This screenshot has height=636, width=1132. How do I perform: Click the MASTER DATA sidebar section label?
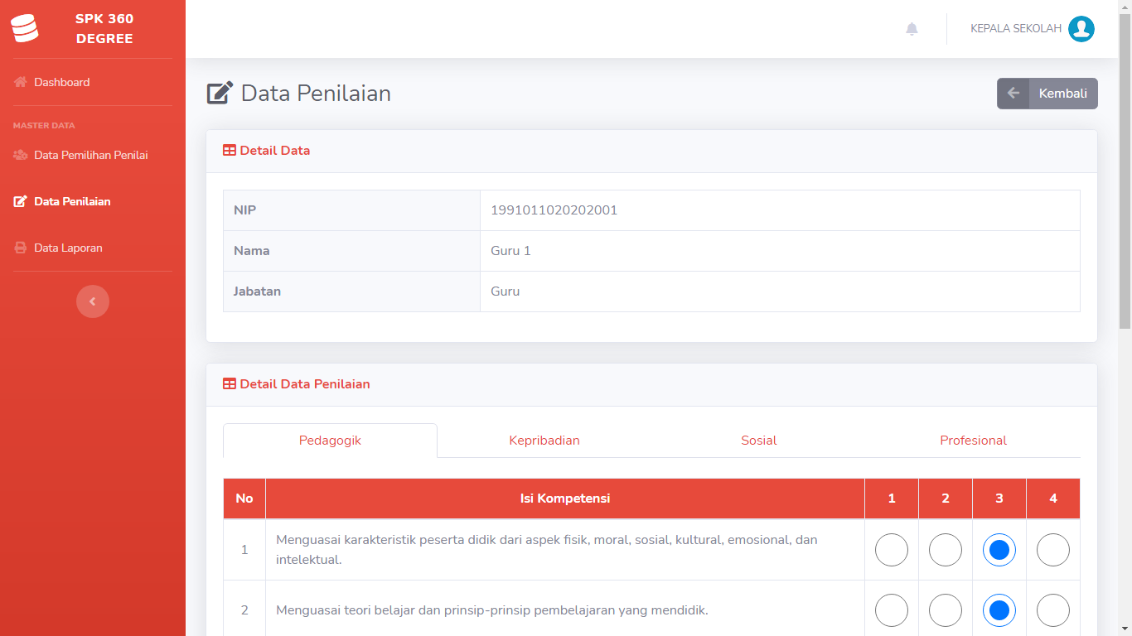[44, 126]
